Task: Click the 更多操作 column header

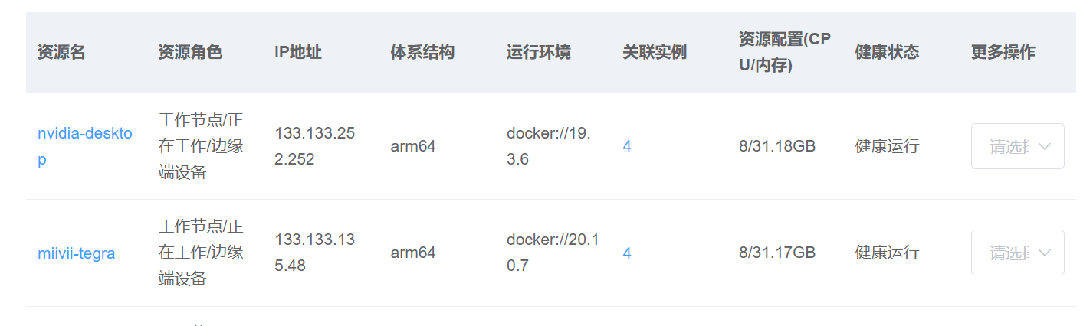Action: click(x=1003, y=53)
